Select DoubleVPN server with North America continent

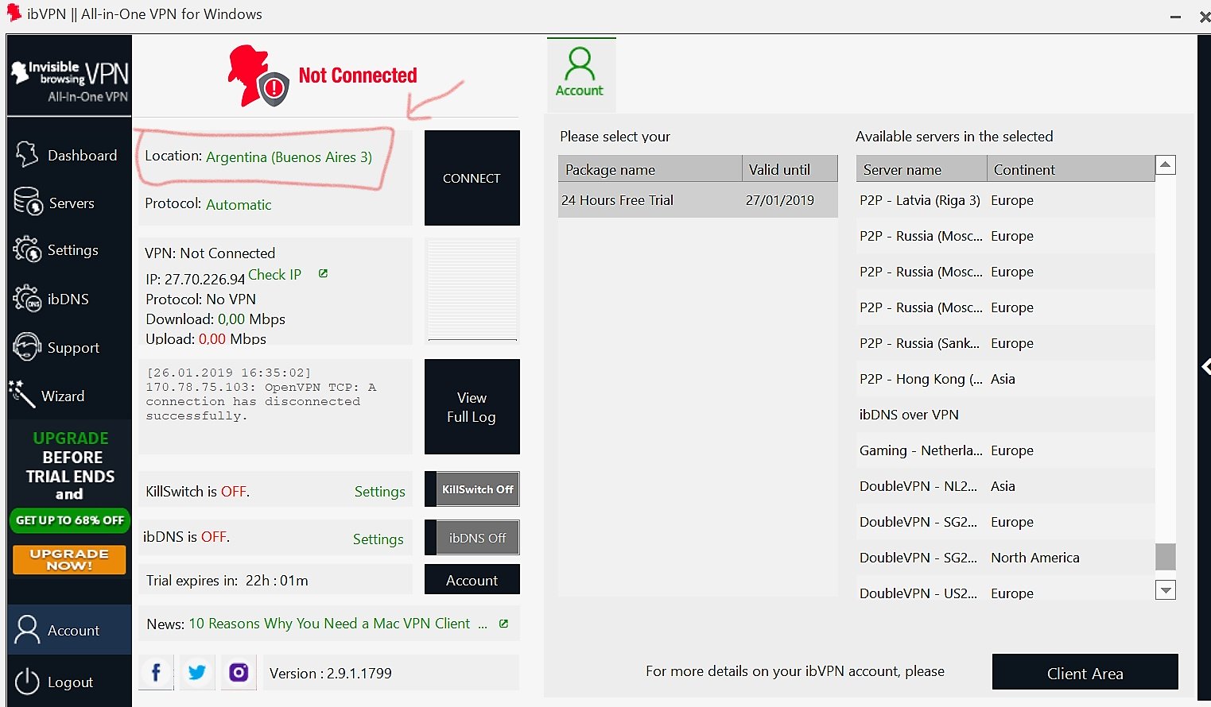[x=1005, y=558]
